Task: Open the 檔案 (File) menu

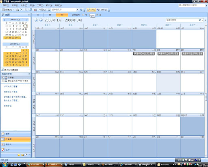Action: [6, 5]
